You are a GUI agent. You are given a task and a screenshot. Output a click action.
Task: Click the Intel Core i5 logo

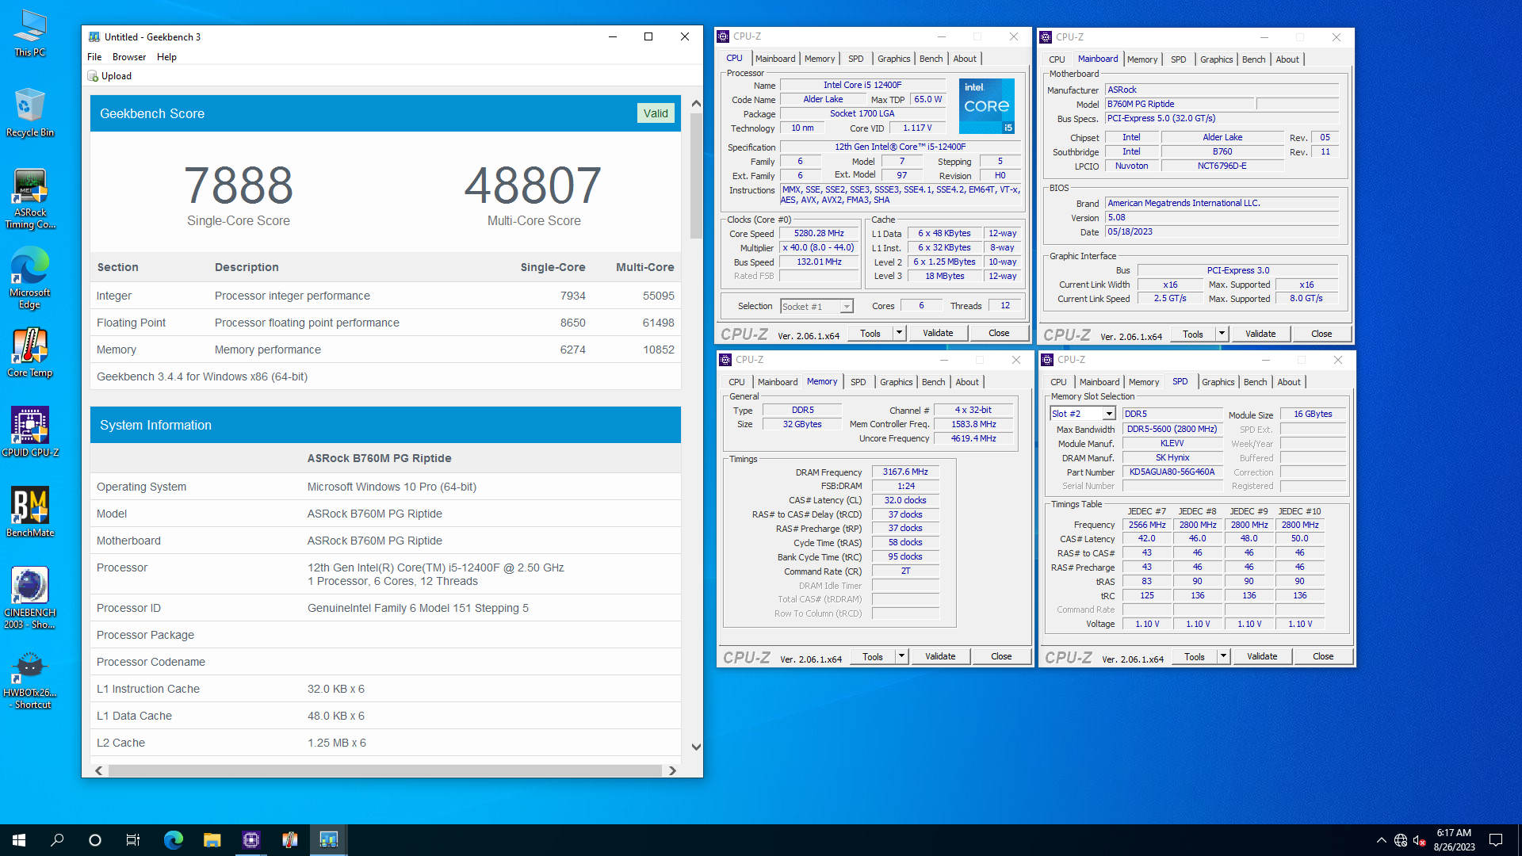987,106
